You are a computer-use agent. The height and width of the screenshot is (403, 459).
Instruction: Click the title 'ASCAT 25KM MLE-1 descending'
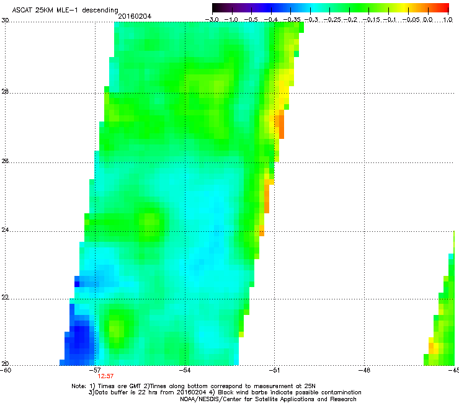[x=65, y=11]
